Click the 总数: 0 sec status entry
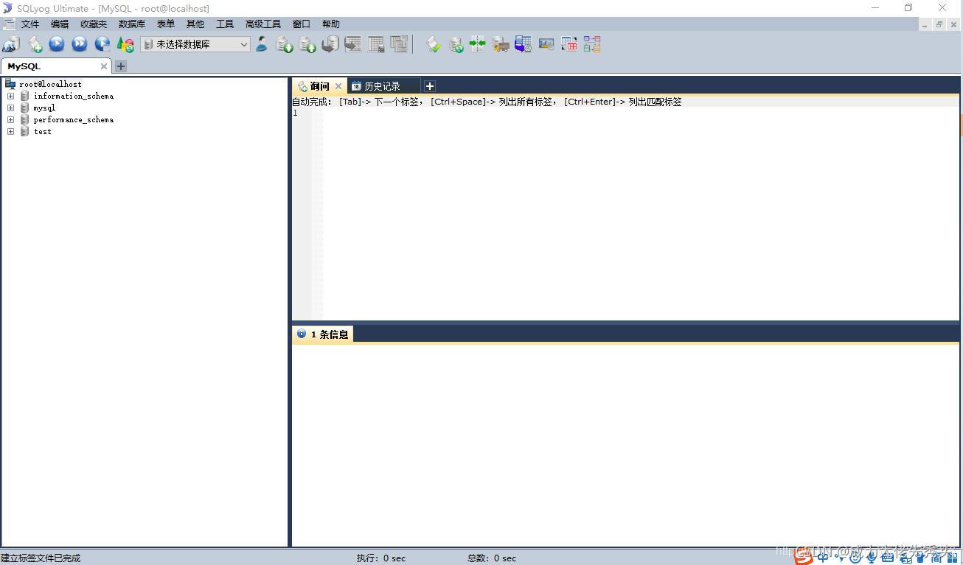The image size is (963, 565). [x=492, y=558]
